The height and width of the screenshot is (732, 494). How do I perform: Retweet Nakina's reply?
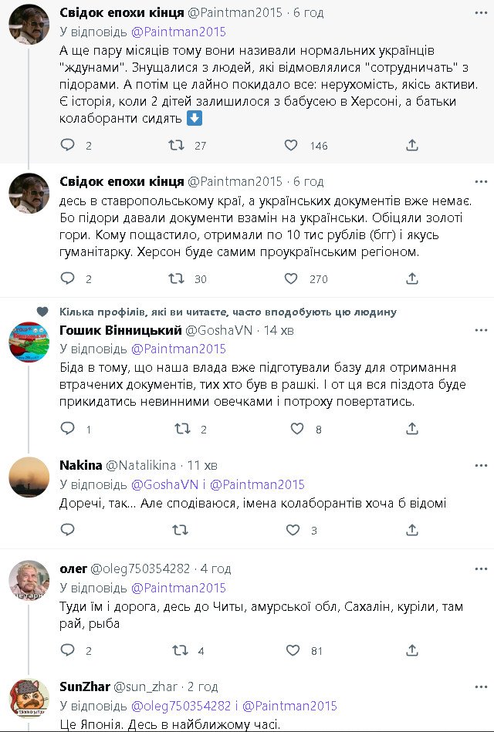(179, 530)
